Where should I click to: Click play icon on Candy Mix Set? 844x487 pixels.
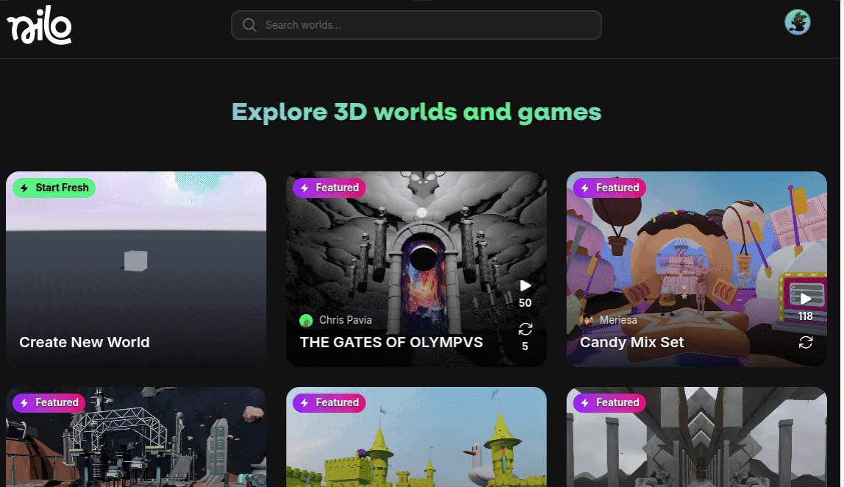pos(806,299)
